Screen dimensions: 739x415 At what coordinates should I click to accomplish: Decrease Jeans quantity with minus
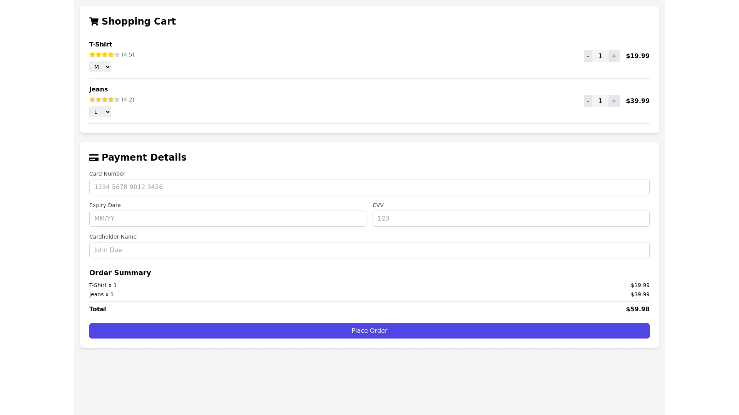tap(588, 101)
